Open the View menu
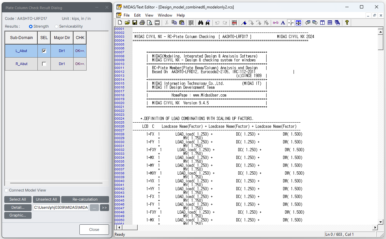Viewport: 386px width, 239px height. point(149,15)
